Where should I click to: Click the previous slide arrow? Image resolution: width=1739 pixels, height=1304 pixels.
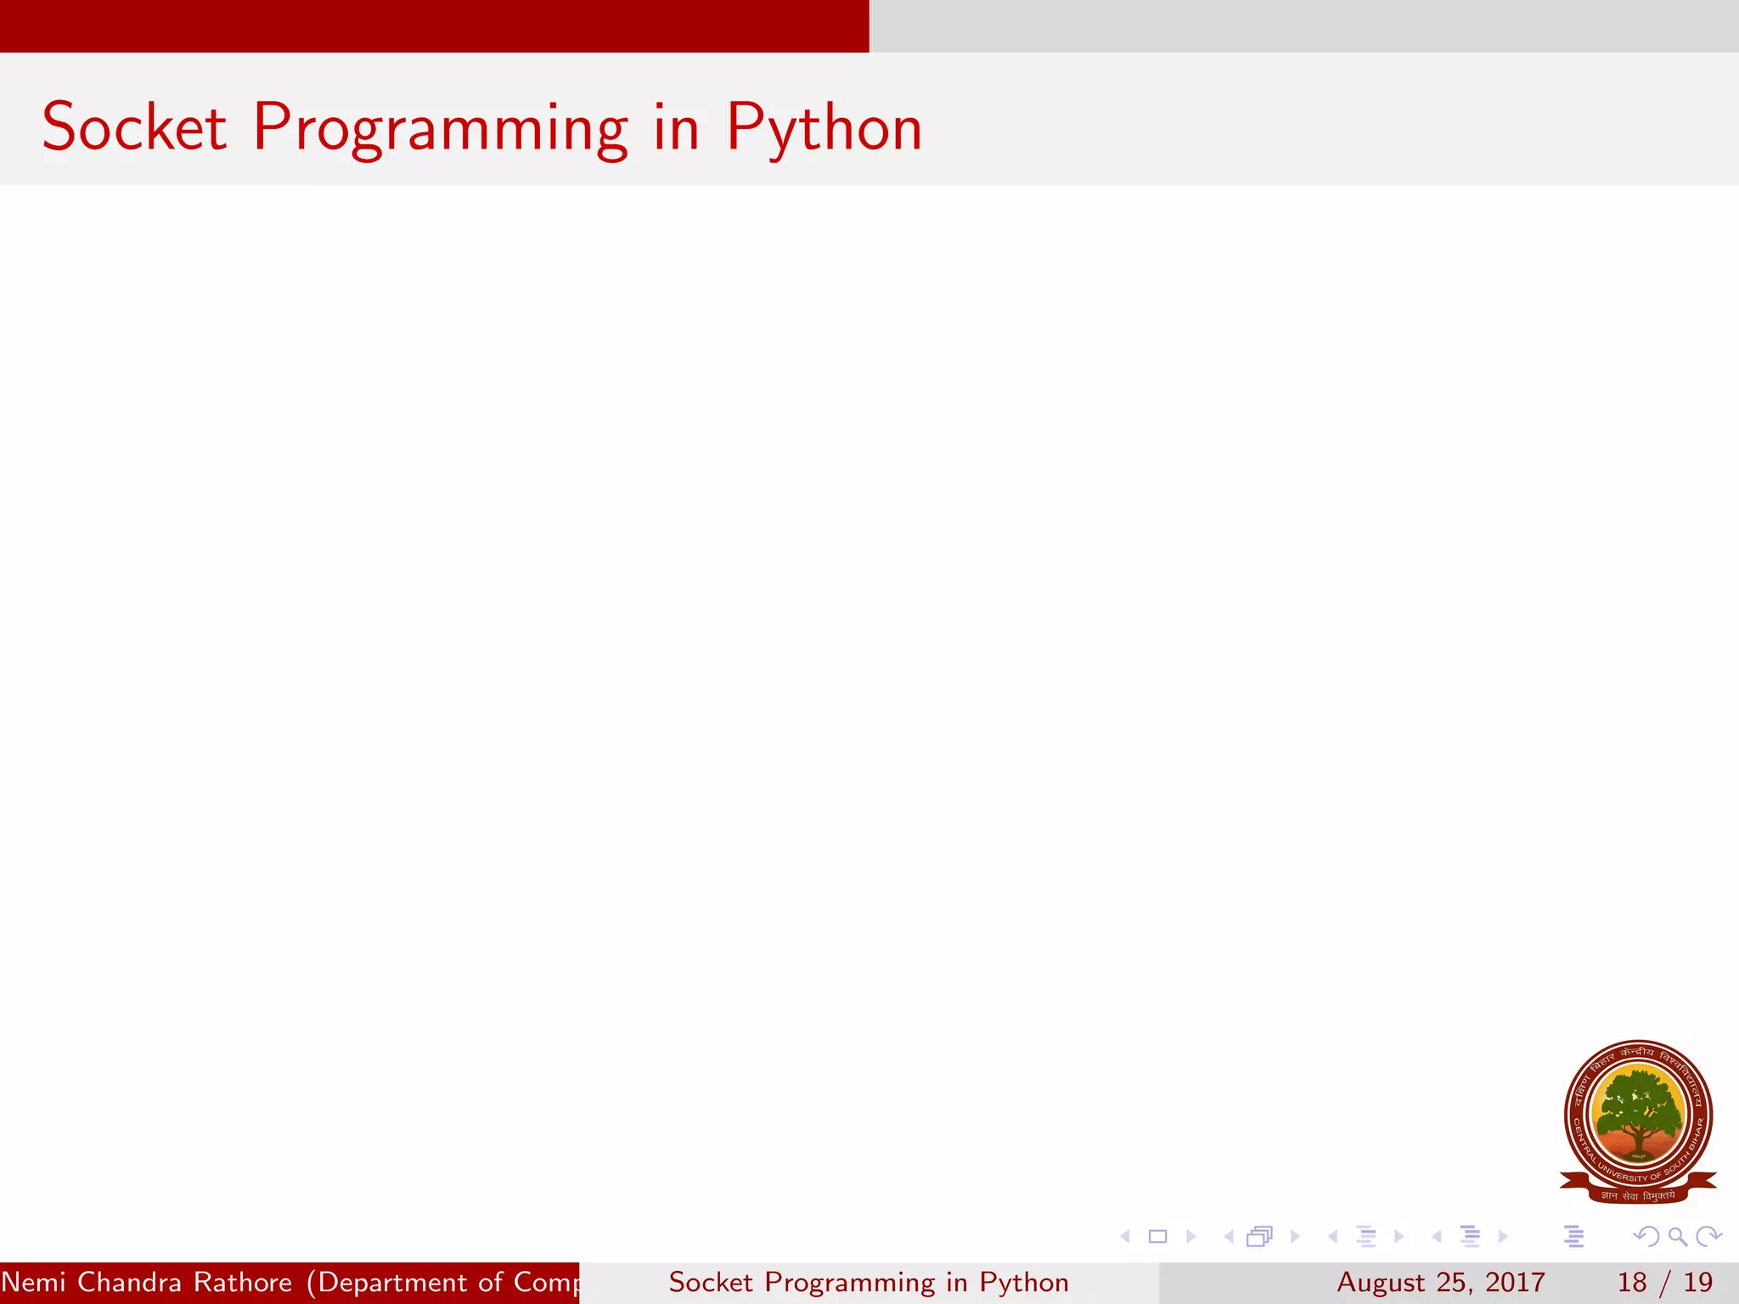point(1126,1237)
